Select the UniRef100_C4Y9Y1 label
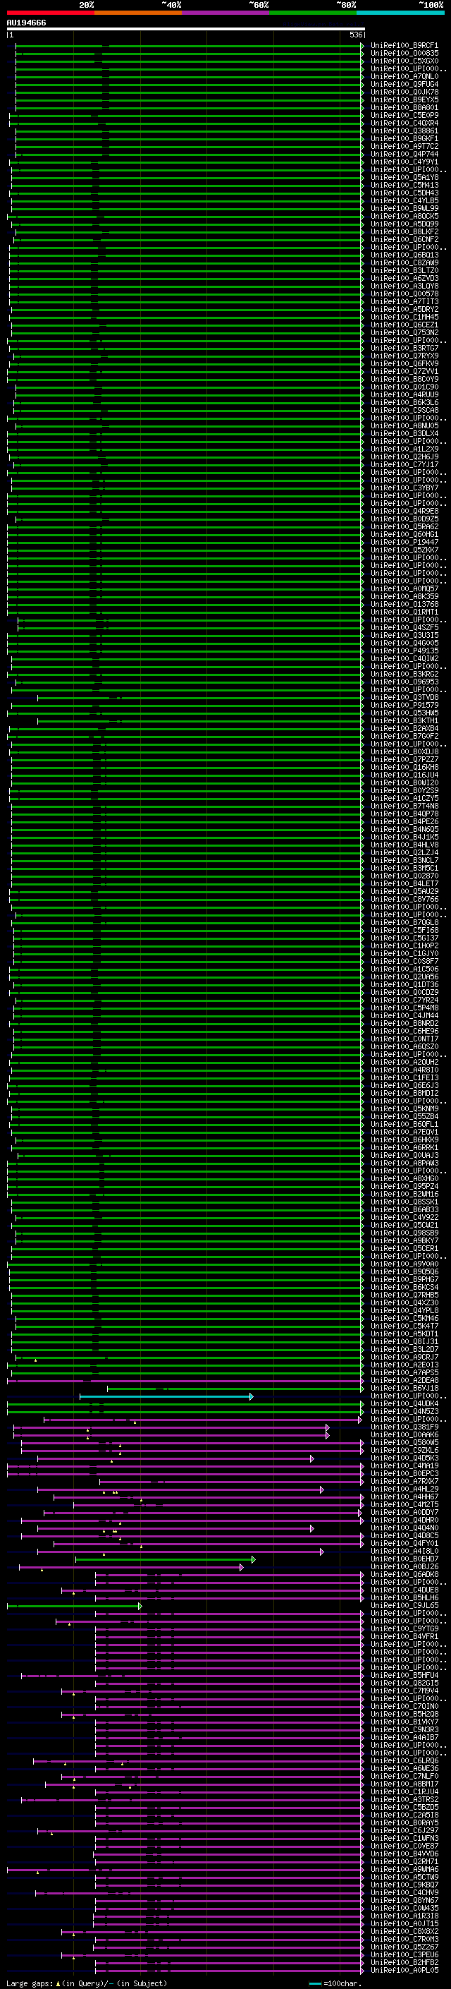451x1989 pixels. (x=404, y=162)
